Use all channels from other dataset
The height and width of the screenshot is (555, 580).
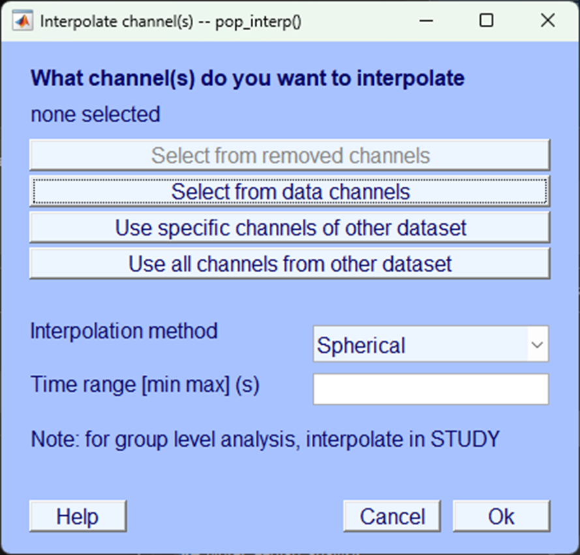click(290, 263)
